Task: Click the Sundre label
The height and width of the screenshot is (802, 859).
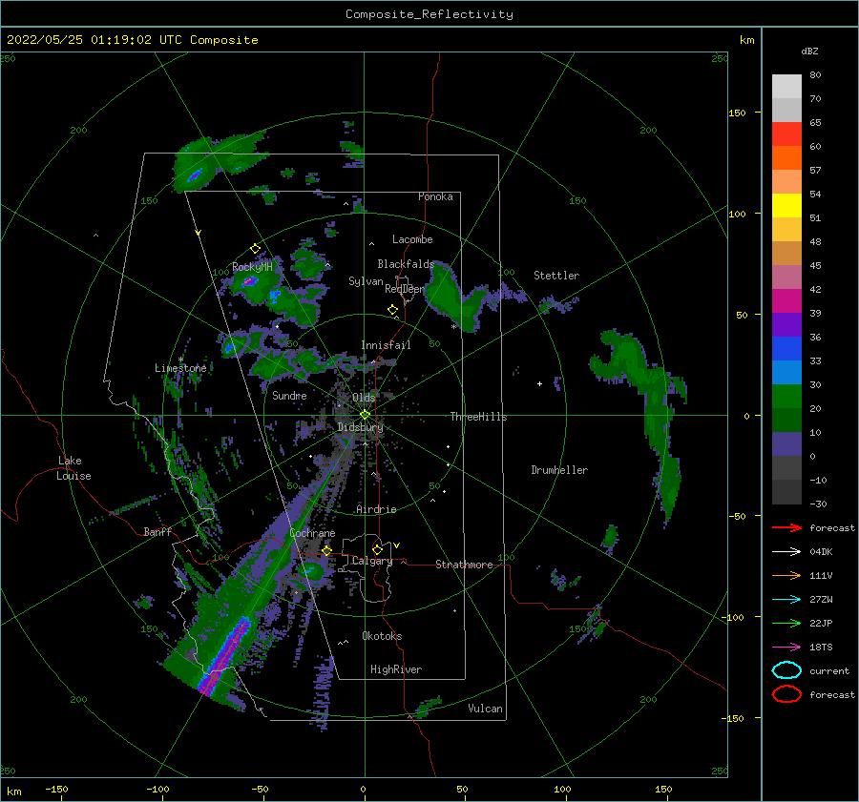Action: (289, 395)
